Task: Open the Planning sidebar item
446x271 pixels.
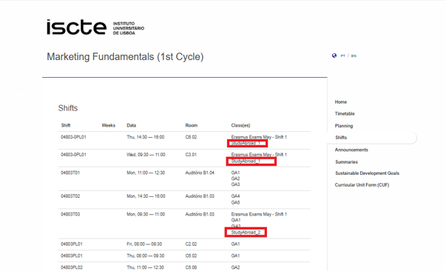Action: (x=344, y=126)
